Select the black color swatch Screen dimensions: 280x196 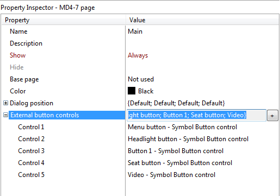(x=132, y=91)
